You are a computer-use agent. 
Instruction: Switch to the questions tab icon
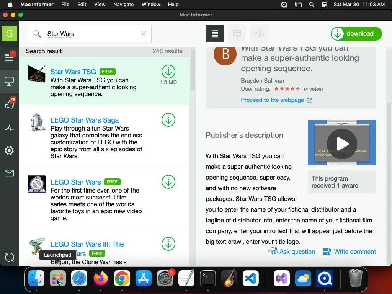[259, 34]
